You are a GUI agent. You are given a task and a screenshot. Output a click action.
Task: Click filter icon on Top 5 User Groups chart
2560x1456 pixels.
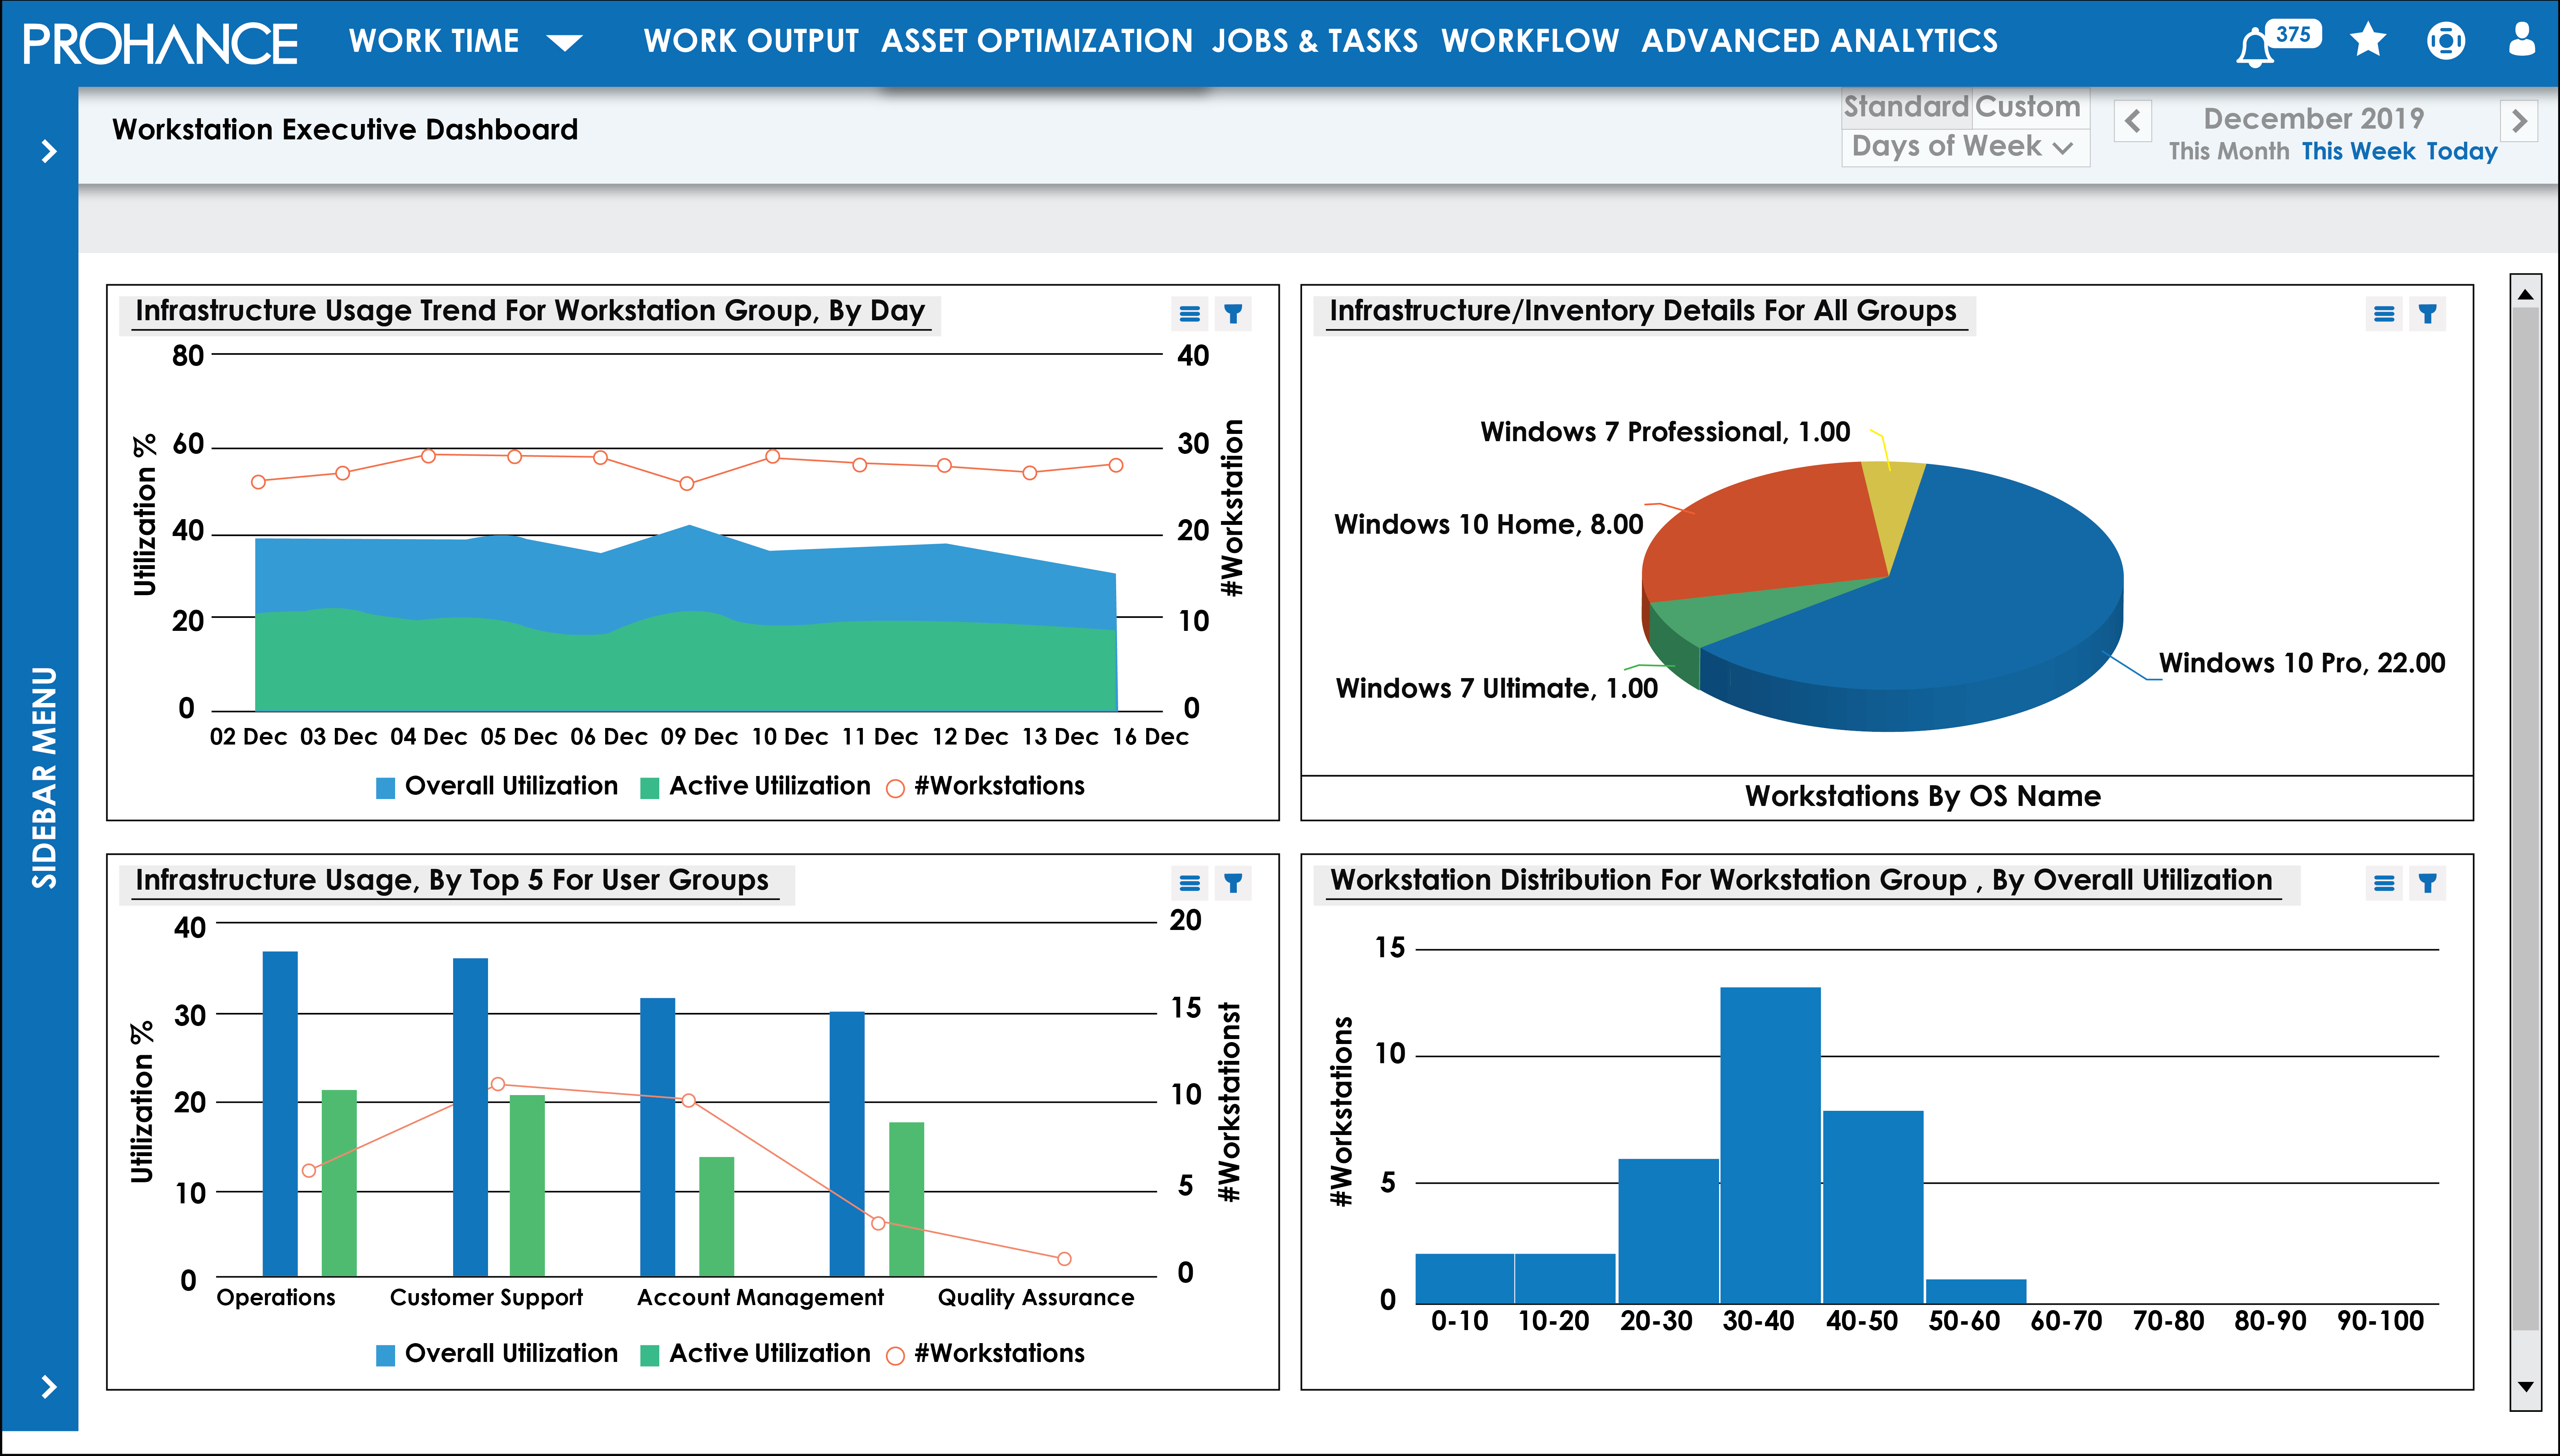click(x=1233, y=883)
